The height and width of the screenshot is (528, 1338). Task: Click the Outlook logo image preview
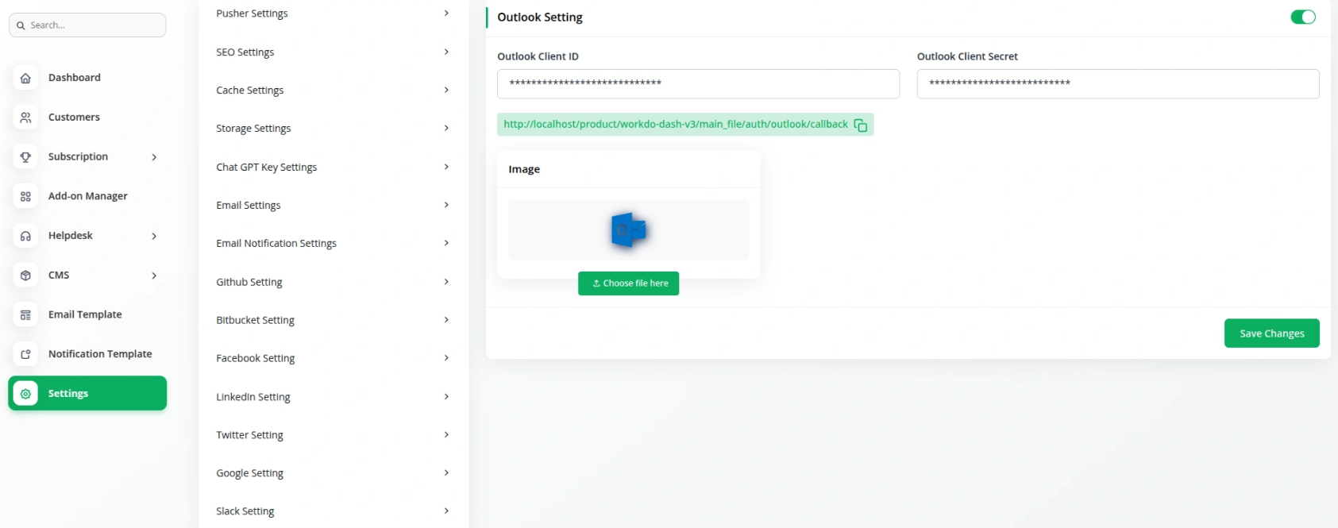click(628, 230)
